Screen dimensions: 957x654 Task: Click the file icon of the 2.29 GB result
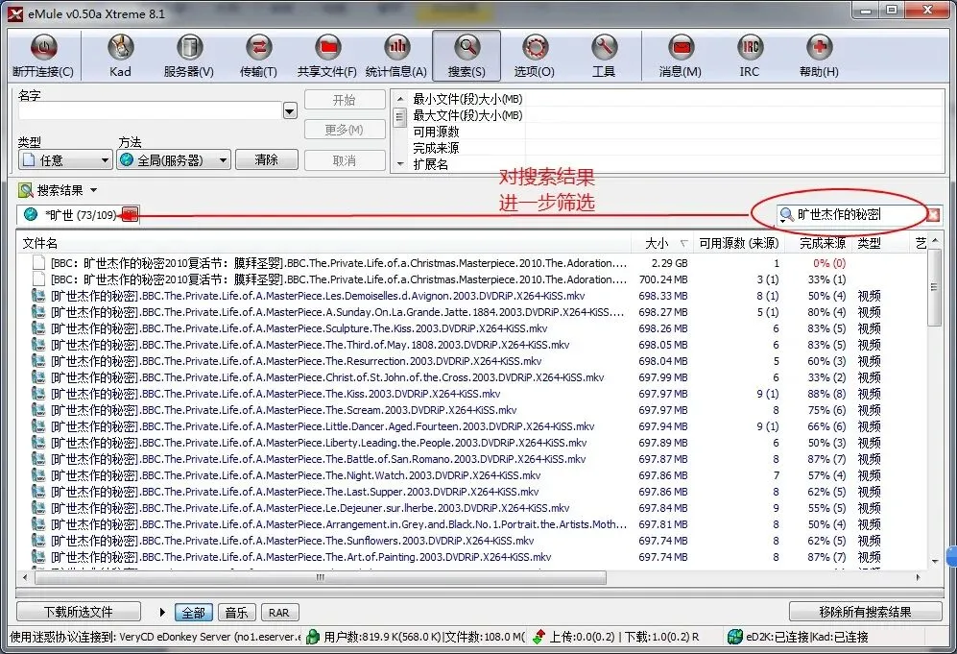coord(38,263)
